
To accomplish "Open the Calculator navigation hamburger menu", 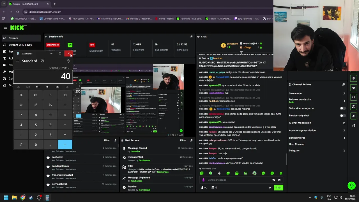I will 18,61.
